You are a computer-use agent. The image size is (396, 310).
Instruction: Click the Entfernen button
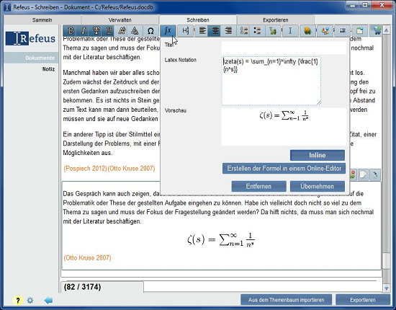258,186
